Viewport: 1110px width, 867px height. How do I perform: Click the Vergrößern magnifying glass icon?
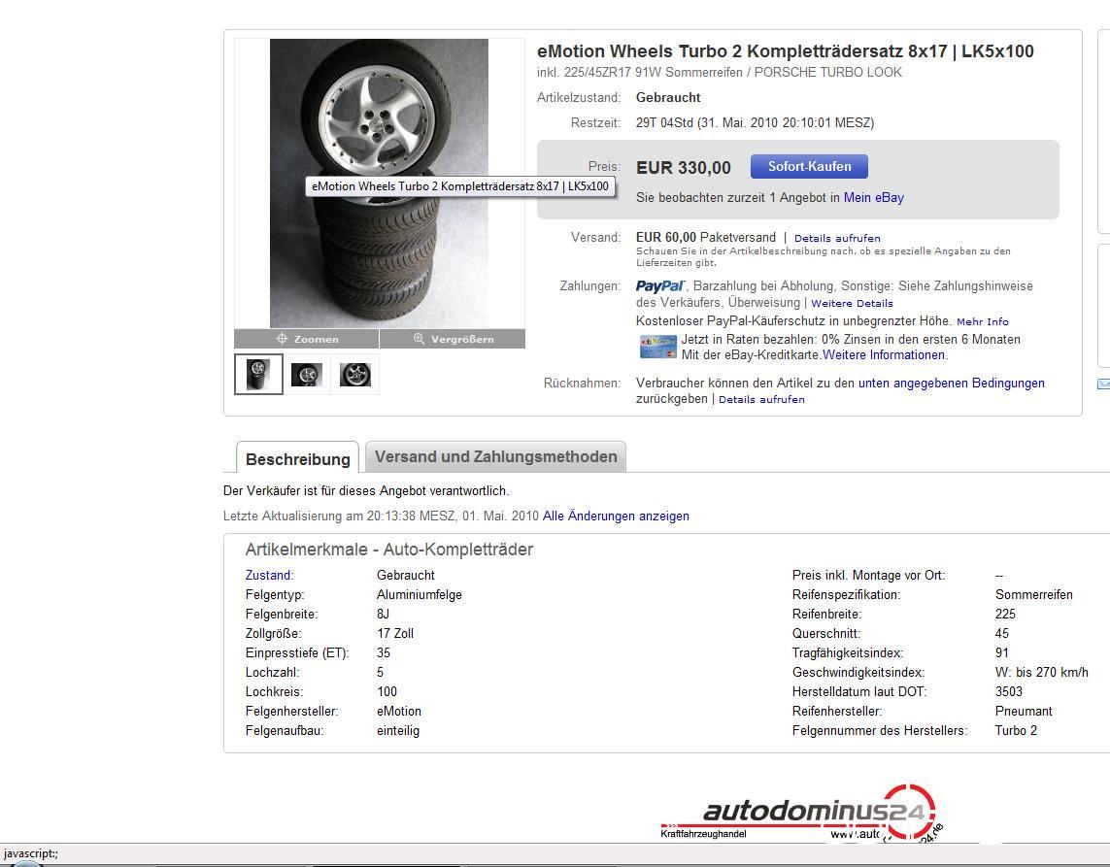(420, 339)
